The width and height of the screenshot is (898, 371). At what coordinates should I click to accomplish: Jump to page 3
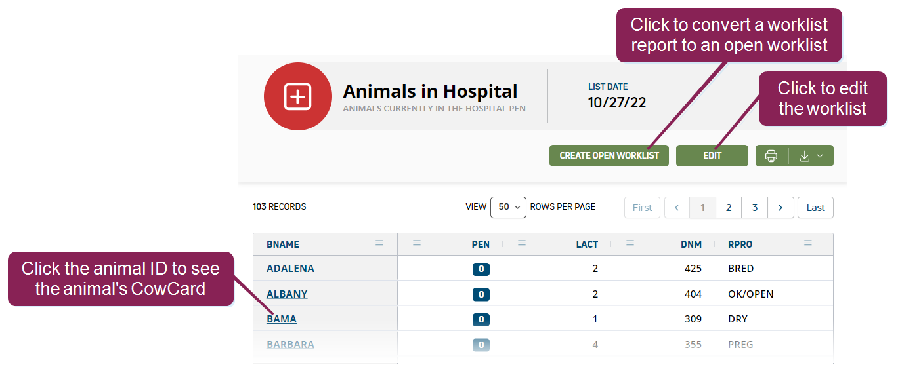click(755, 208)
